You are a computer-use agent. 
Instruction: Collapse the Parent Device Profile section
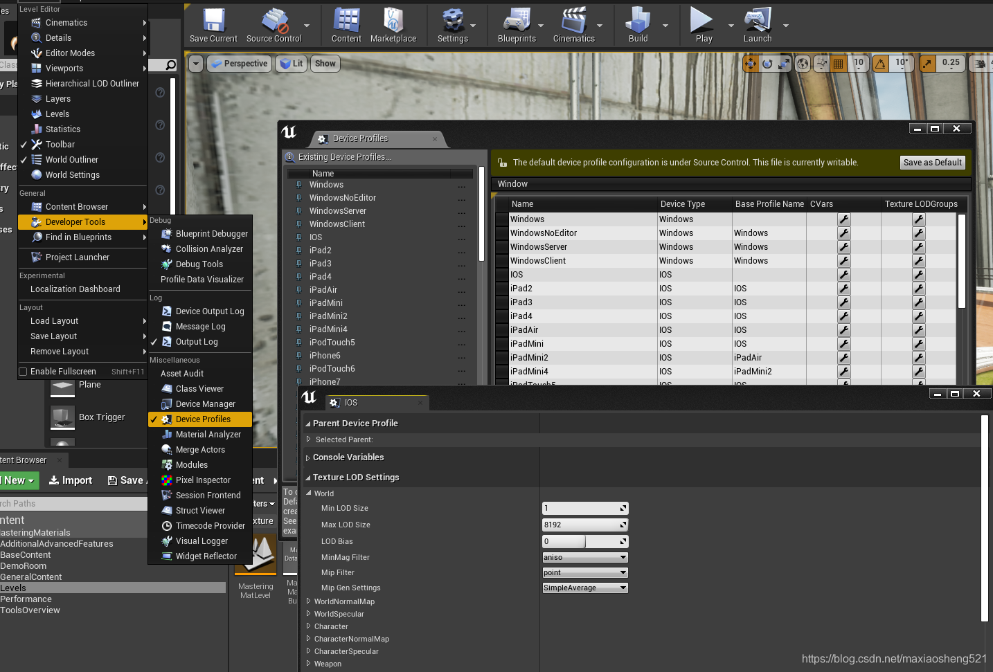pos(308,424)
